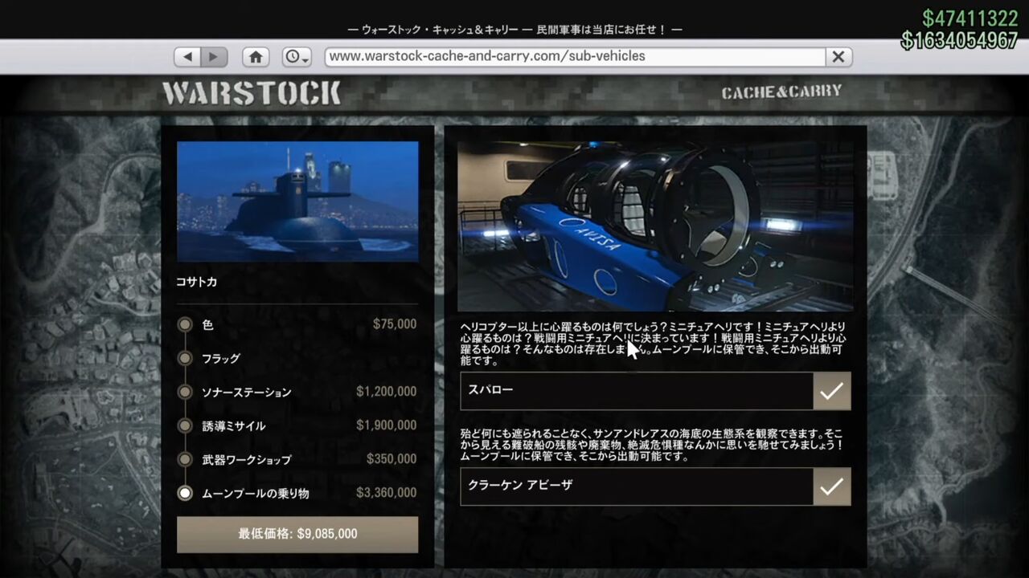This screenshot has width=1029, height=578.
Task: Select the クラーケン アビーザ vehicle row
Action: pos(655,486)
